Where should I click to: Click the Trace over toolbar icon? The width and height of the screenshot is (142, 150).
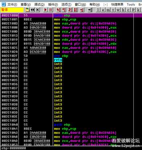75,10
